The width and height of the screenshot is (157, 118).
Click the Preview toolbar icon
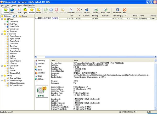[87, 11]
